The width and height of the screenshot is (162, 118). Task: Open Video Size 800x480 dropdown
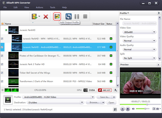(154, 32)
